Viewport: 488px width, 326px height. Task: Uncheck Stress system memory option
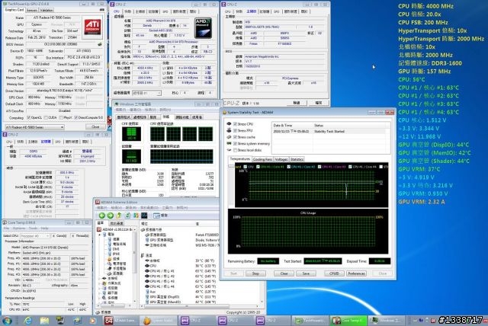[236, 143]
